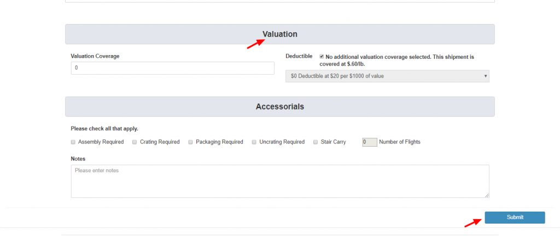This screenshot has width=560, height=241.
Task: Submit the form with the Submit button
Action: pyautogui.click(x=515, y=217)
